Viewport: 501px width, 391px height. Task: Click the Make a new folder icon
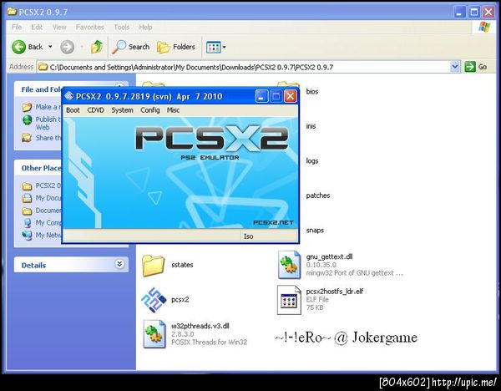27,107
